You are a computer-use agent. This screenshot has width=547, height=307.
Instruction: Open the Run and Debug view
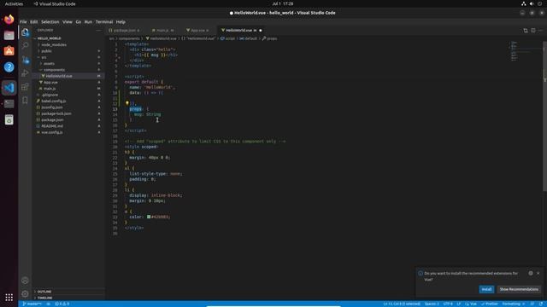pos(25,73)
